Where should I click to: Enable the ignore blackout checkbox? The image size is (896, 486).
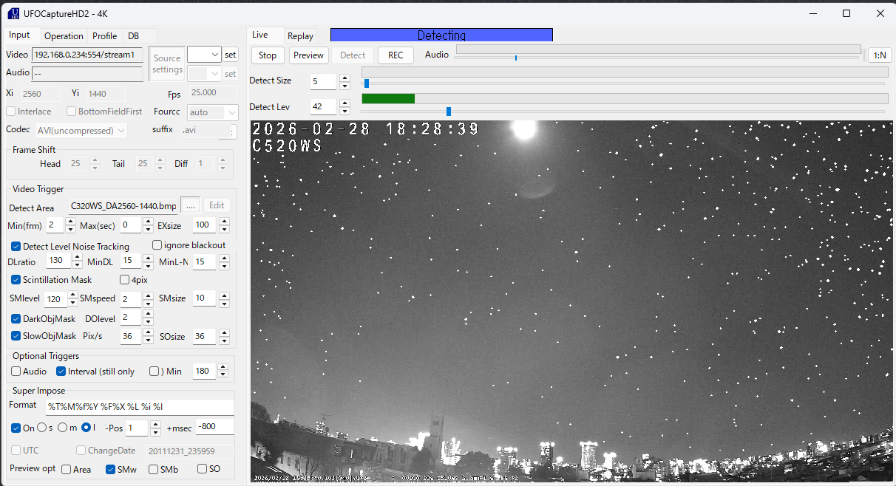click(157, 245)
